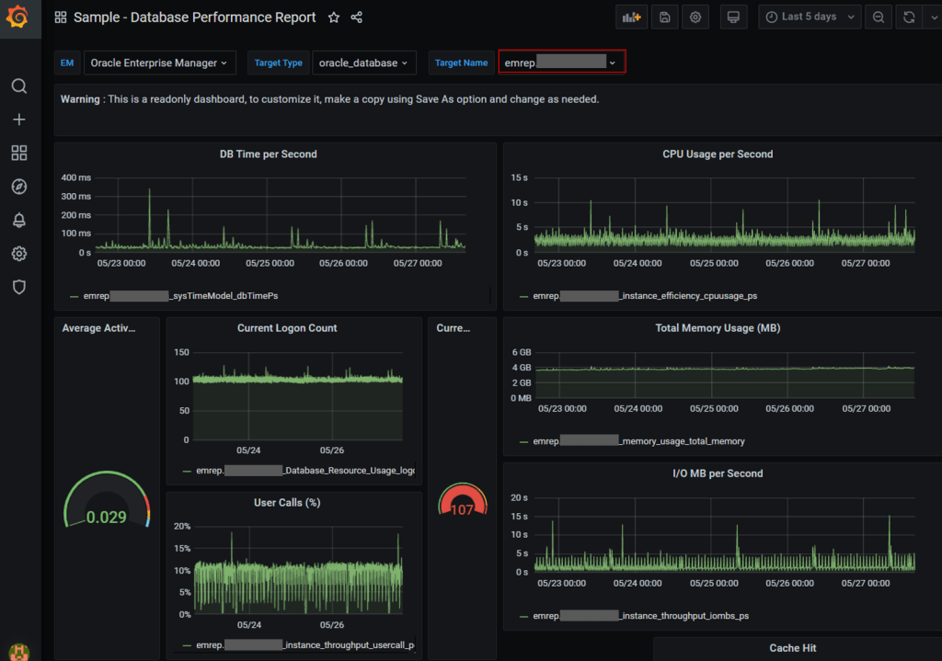This screenshot has width=942, height=661.
Task: Open the oracle_database target type dropdown
Action: point(363,63)
